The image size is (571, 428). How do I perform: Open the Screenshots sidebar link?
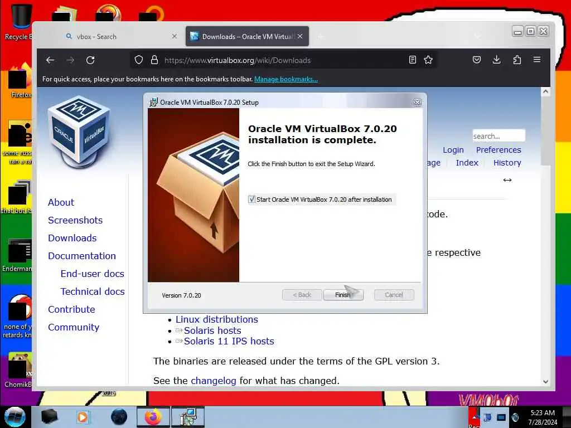[75, 220]
